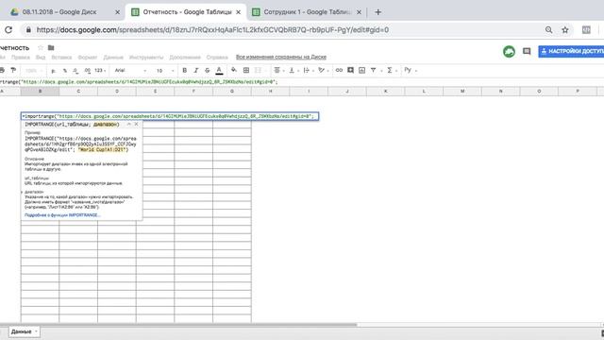Decrease decimal places

pyautogui.click(x=75, y=71)
